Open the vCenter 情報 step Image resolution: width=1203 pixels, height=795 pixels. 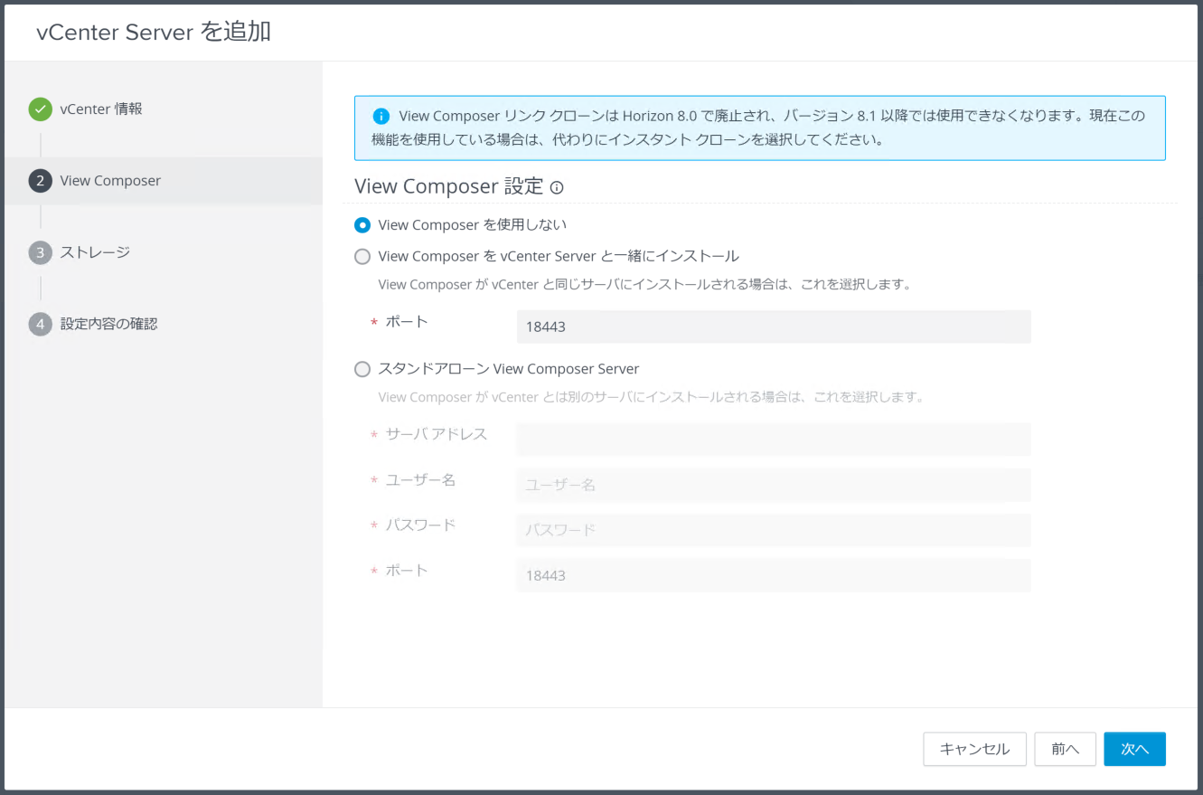point(101,109)
